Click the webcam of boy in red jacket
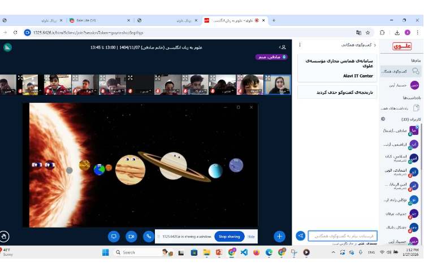This screenshot has width=424, height=271. (58, 85)
